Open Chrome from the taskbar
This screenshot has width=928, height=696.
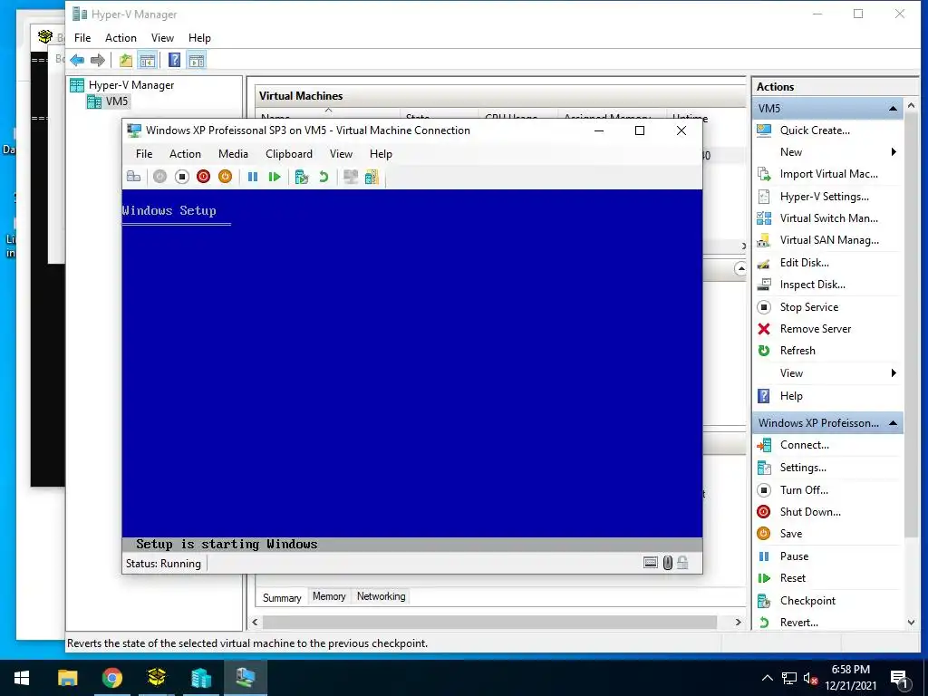click(111, 678)
